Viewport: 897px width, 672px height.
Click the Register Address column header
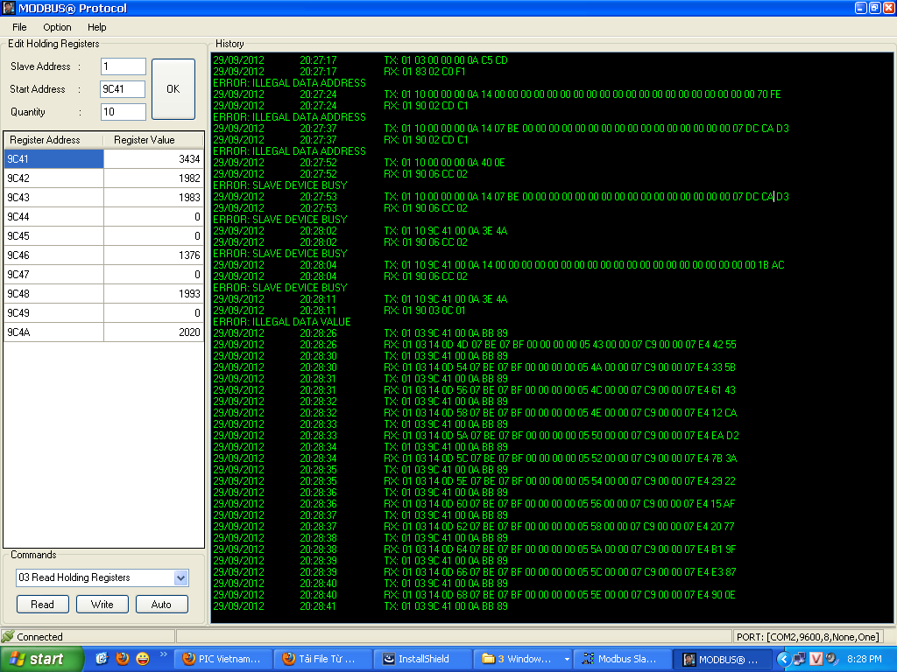(53, 140)
